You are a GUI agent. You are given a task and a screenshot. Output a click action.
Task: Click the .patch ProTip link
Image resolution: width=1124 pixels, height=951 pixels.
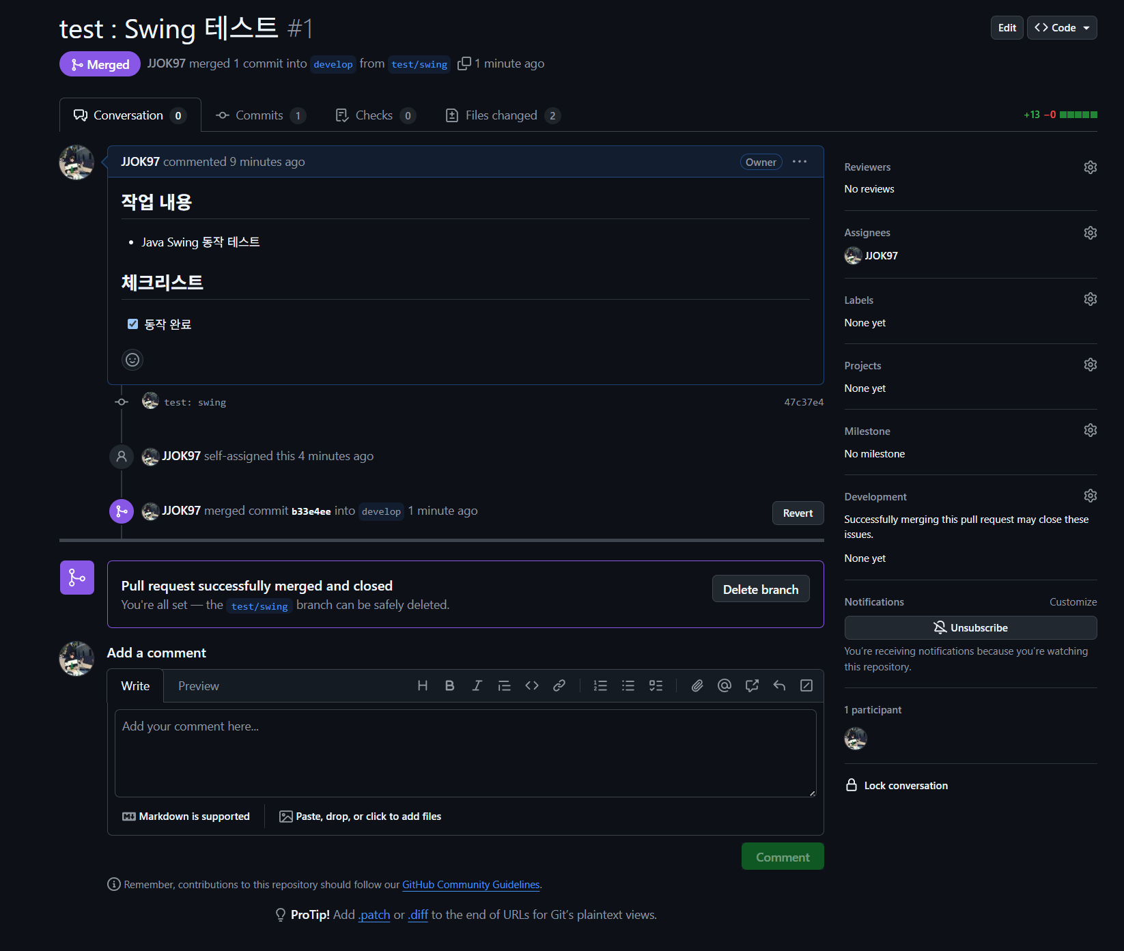374,915
